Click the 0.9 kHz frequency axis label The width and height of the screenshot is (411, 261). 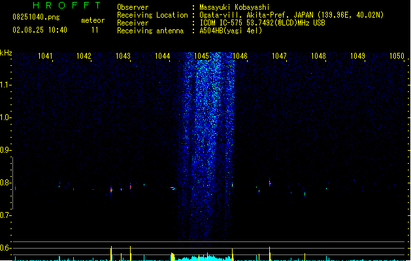click(5, 150)
